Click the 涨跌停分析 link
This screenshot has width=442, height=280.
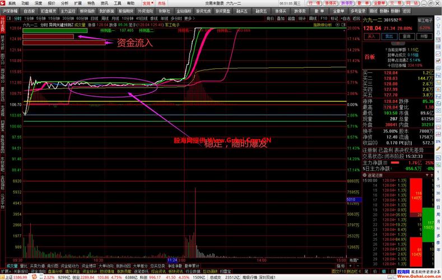323,25
